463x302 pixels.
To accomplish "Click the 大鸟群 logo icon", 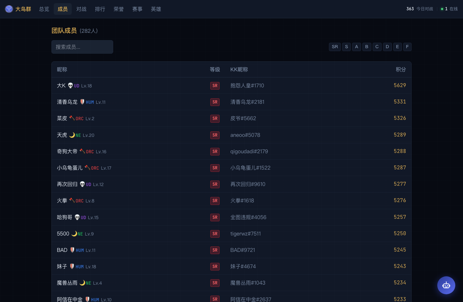I will (9, 9).
